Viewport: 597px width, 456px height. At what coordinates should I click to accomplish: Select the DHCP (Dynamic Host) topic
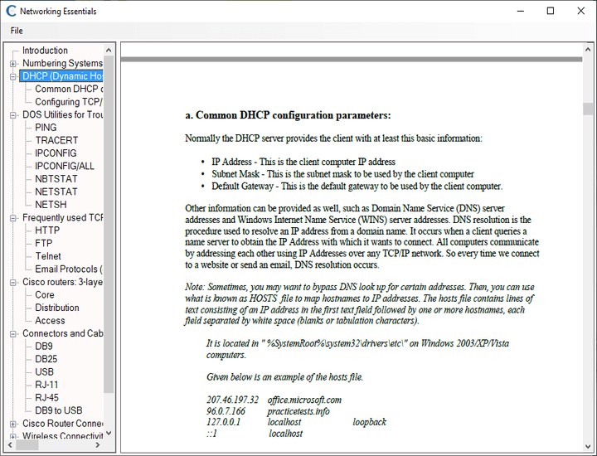(x=62, y=76)
